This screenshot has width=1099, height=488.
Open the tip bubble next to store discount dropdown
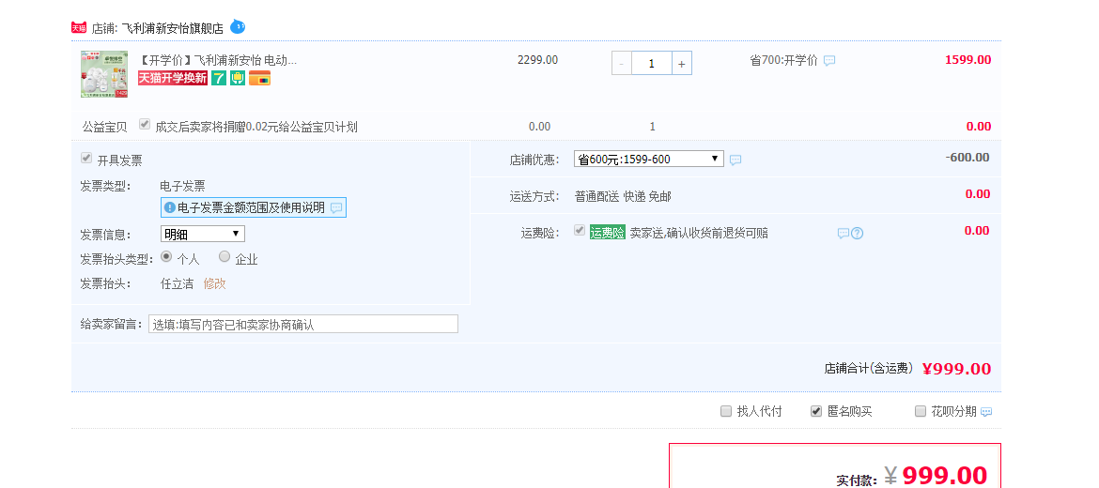[735, 160]
